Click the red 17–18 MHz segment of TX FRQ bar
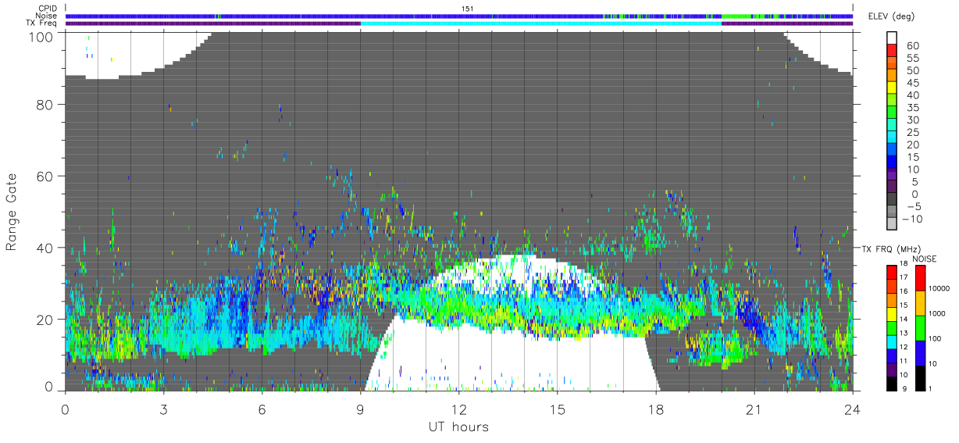959x443 pixels. pos(893,271)
